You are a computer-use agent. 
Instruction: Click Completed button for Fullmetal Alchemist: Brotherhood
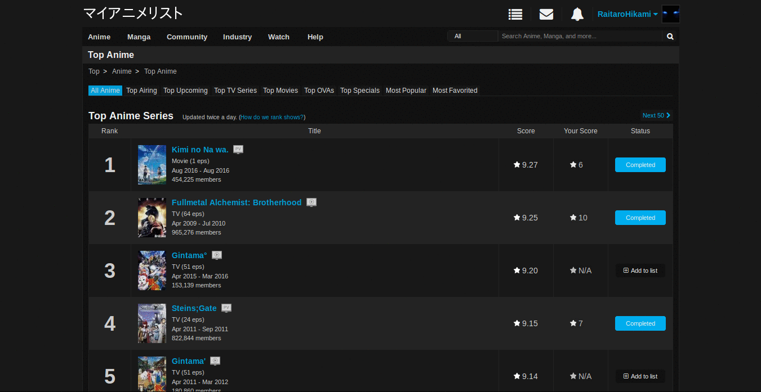[x=640, y=218]
